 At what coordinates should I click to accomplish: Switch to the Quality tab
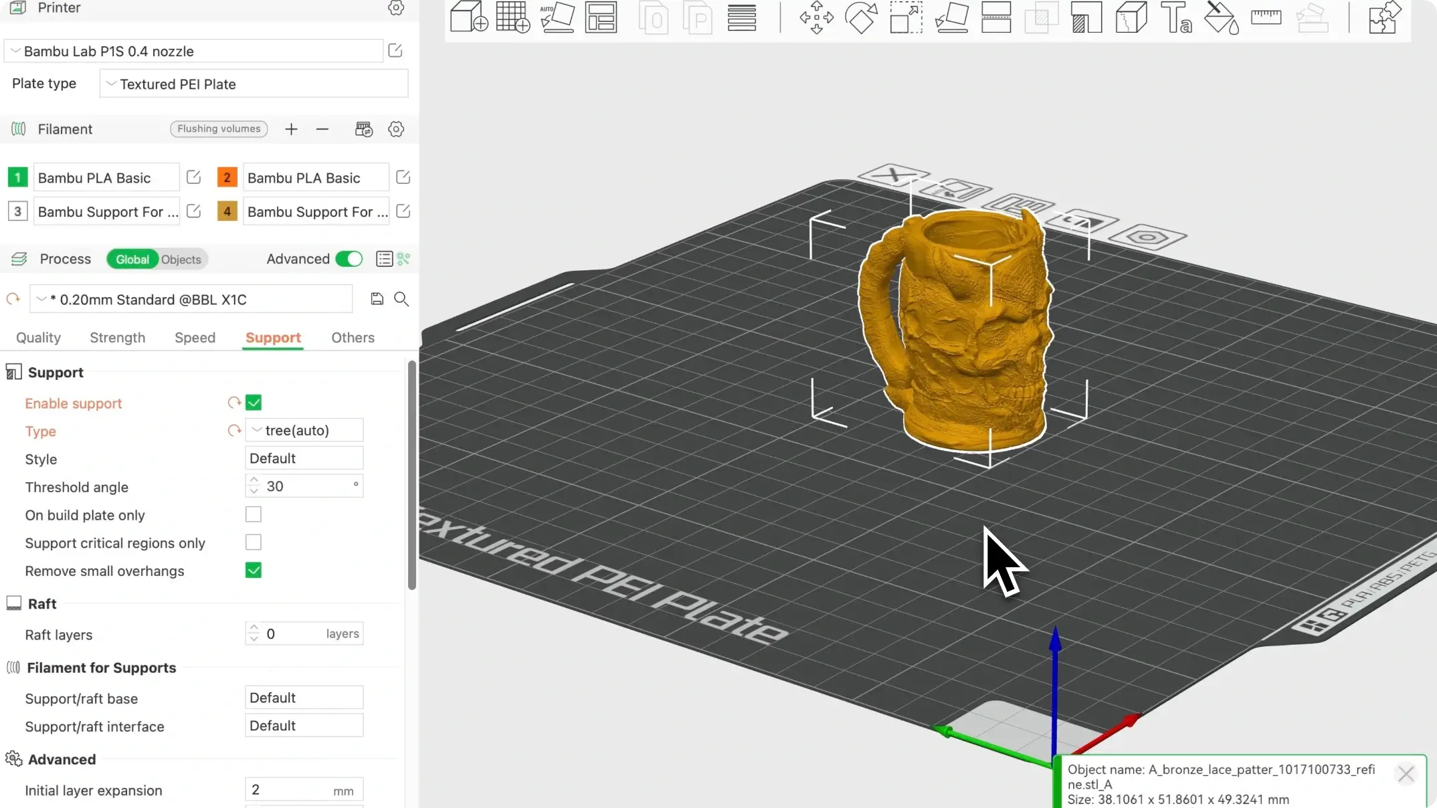click(38, 338)
